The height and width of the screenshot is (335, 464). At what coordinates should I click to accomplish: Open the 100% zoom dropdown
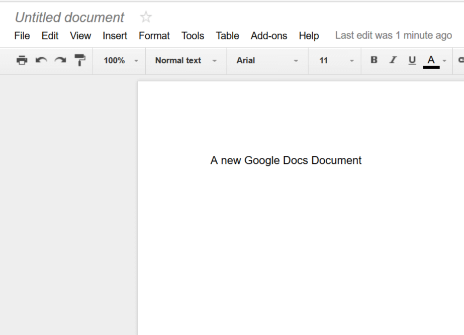click(120, 61)
